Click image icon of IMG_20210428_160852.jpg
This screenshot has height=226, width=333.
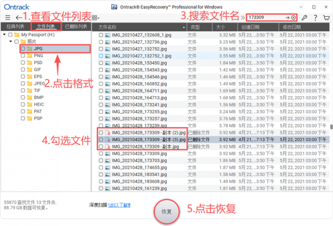coord(108,84)
